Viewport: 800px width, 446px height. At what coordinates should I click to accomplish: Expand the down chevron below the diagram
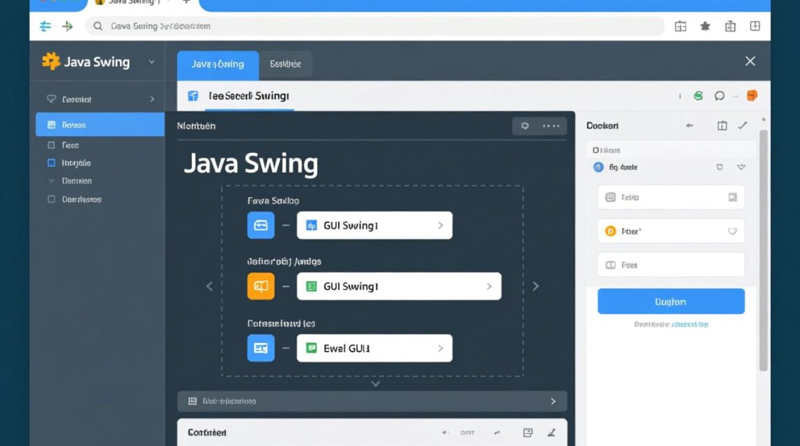[375, 384]
